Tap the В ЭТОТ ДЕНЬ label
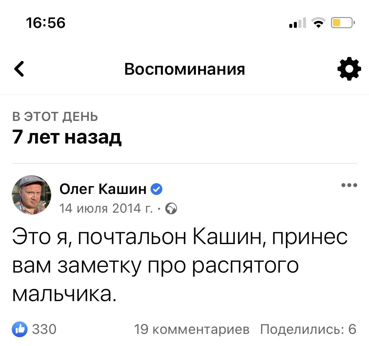The width and height of the screenshot is (369, 346). 55,117
